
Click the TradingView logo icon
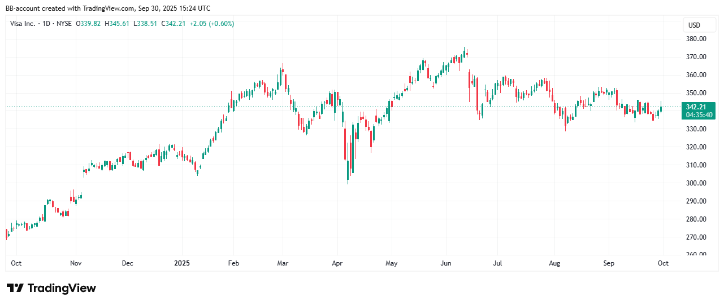(x=15, y=288)
